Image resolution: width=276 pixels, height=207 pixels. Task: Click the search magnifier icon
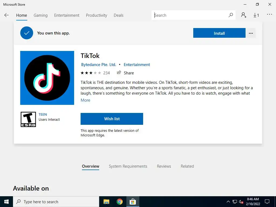coord(231,15)
